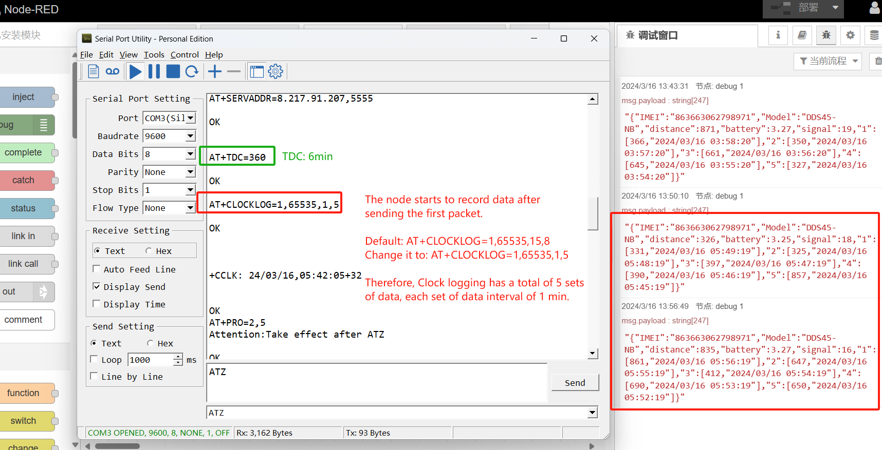This screenshot has width=882, height=450.
Task: Open Node-RED configuration nodes gear icon
Action: 850,35
